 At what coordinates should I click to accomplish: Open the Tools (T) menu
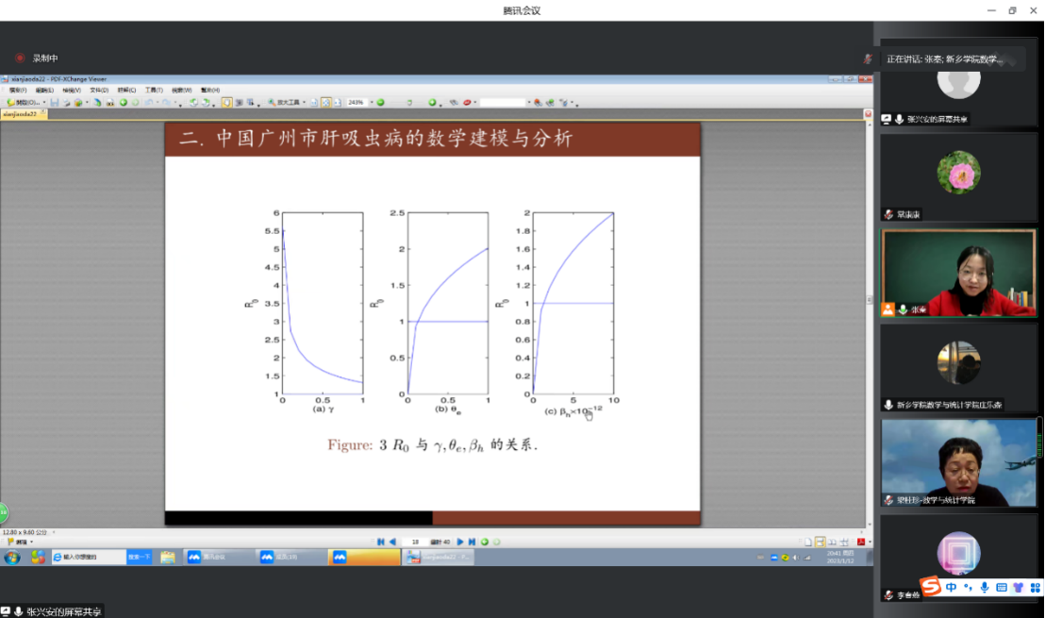coord(154,90)
